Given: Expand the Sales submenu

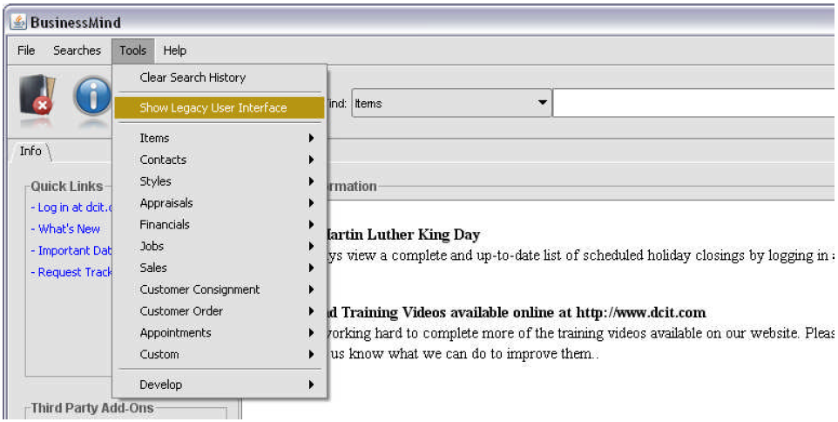Looking at the screenshot, I should tap(220, 268).
